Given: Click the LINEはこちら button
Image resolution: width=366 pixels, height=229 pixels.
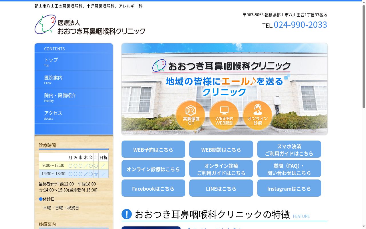Looking at the screenshot, I should [221, 188].
